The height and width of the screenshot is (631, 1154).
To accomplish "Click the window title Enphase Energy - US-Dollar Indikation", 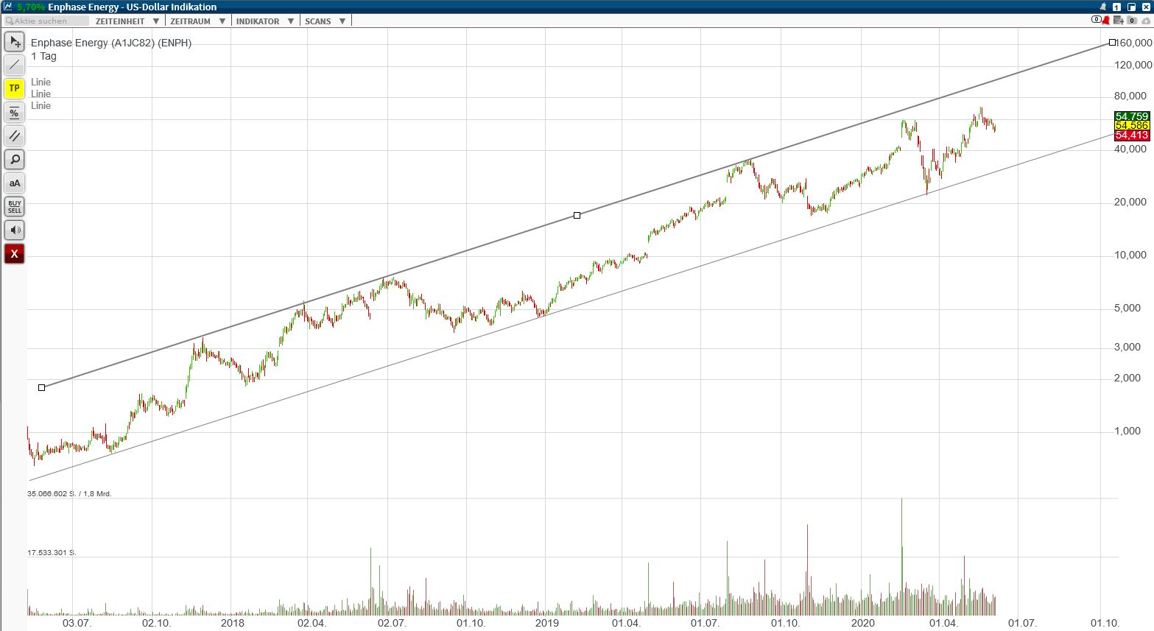I will (133, 7).
